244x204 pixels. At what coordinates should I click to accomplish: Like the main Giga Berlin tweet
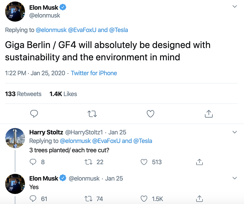pos(150,114)
